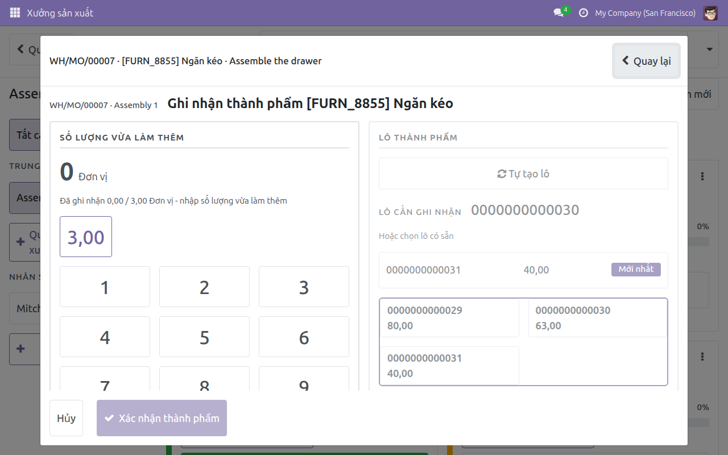The image size is (728, 455).
Task: Expand the dropdown caret at top right
Action: click(709, 49)
